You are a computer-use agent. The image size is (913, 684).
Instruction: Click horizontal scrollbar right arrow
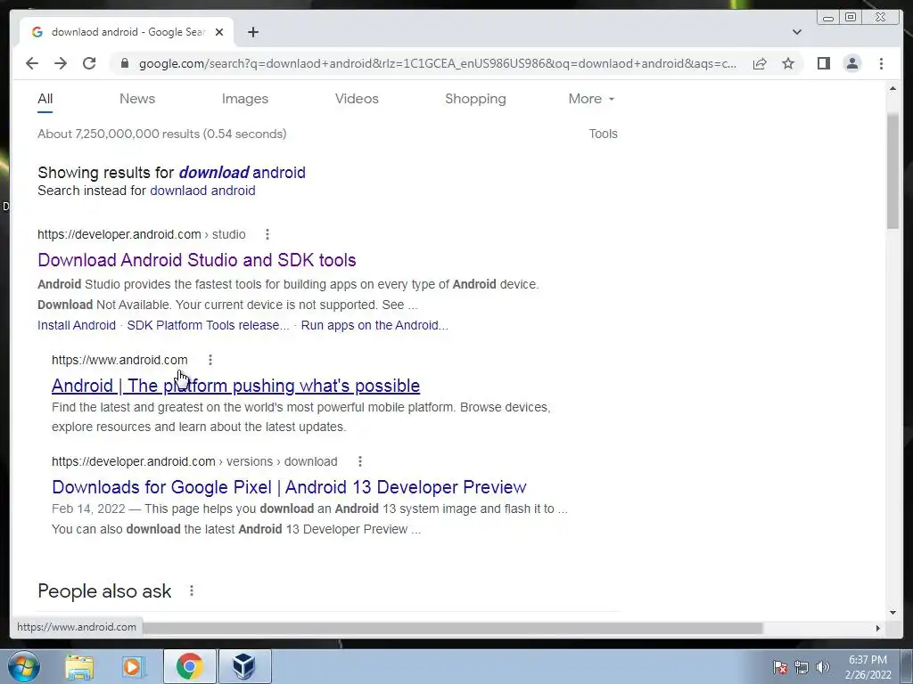pos(878,628)
